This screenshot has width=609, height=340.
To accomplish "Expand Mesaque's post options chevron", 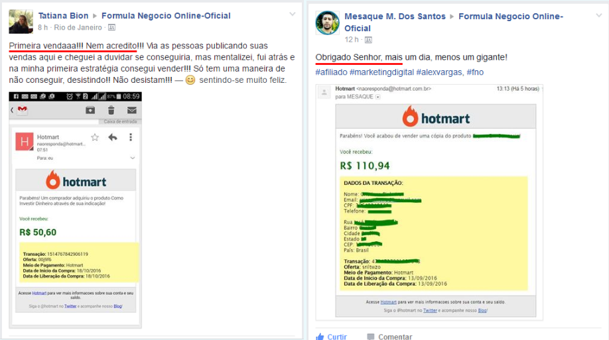I will pyautogui.click(x=599, y=15).
